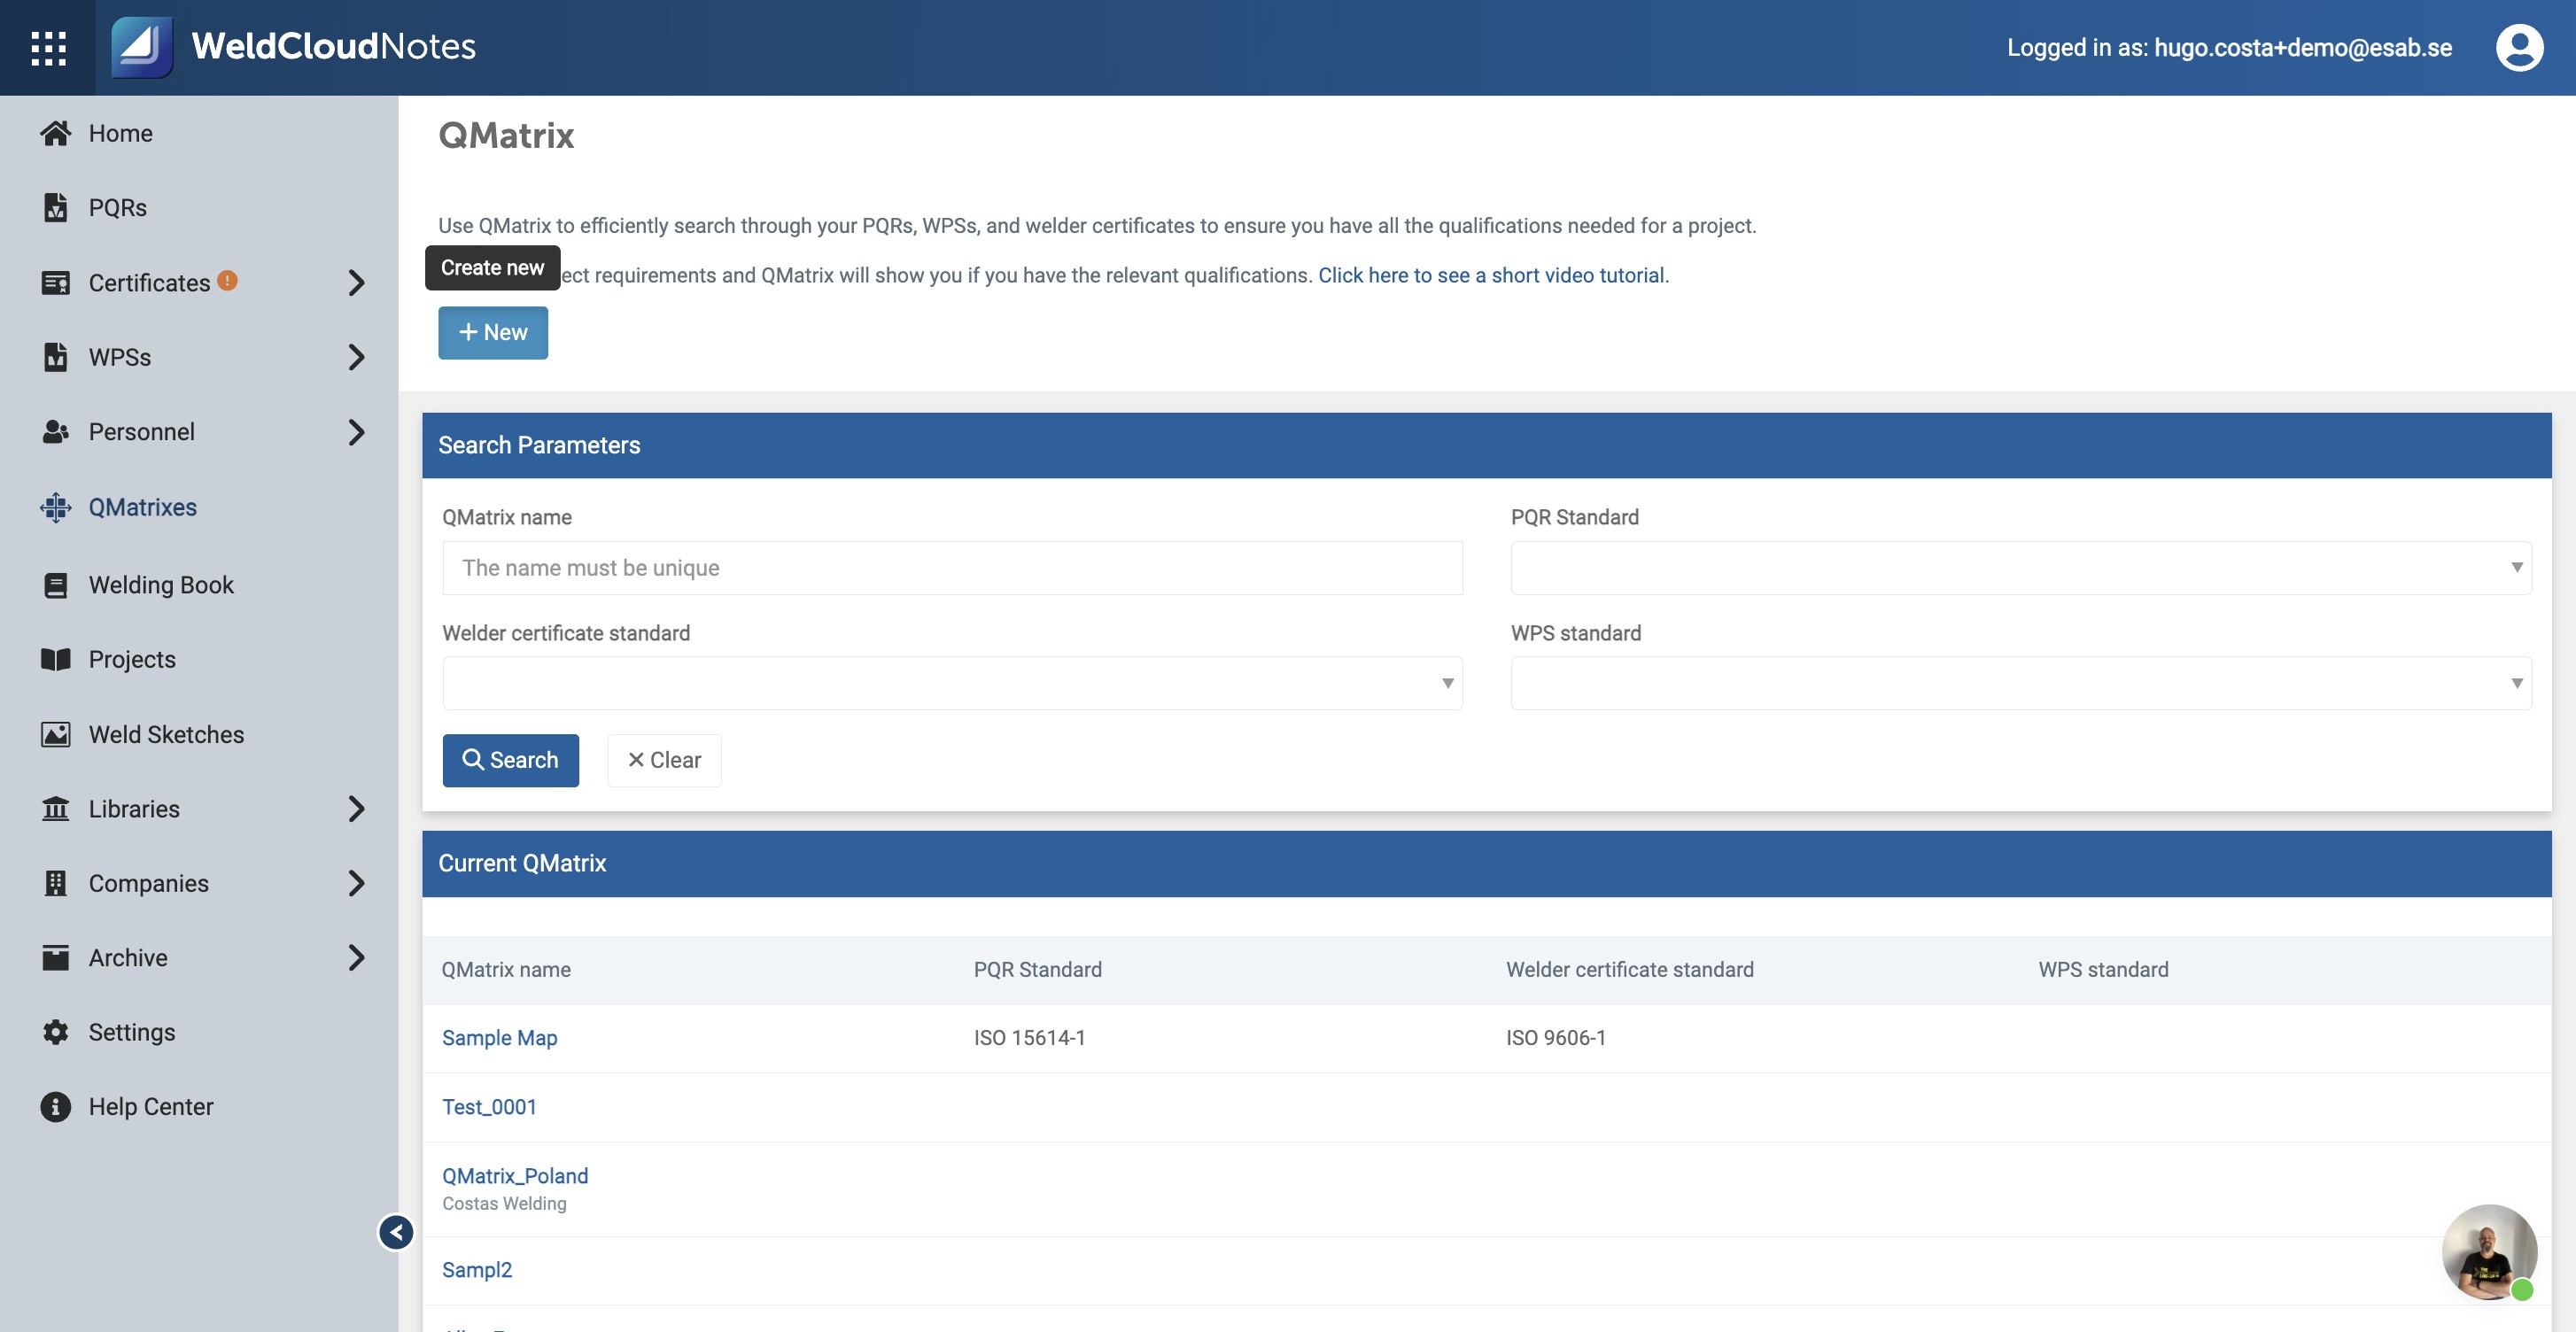The height and width of the screenshot is (1332, 2576).
Task: Click the Libraries building icon
Action: click(56, 808)
